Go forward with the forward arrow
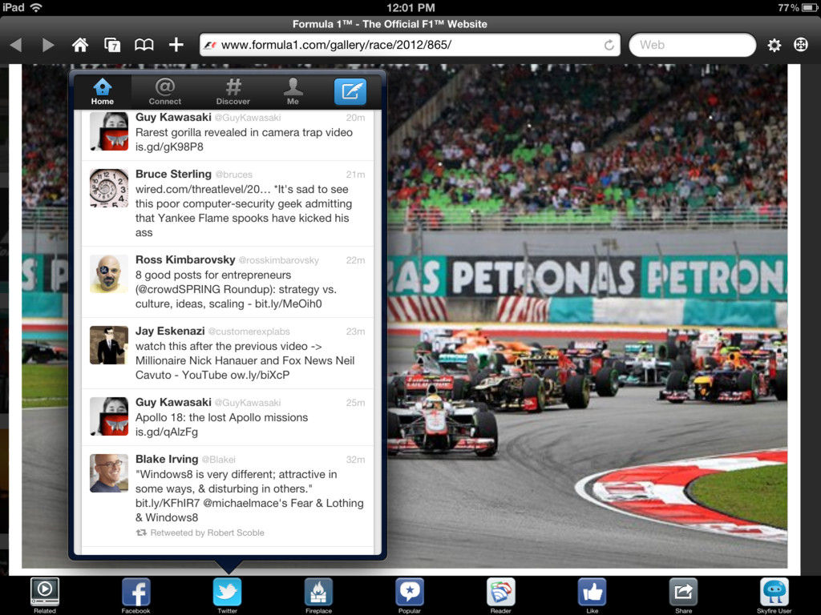Viewport: 821px width, 615px height. point(48,45)
